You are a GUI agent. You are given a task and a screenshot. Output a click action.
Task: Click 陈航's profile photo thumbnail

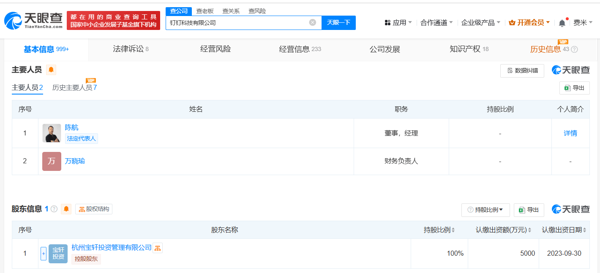(52, 133)
